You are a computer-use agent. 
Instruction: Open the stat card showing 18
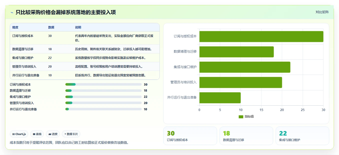(x=246, y=136)
